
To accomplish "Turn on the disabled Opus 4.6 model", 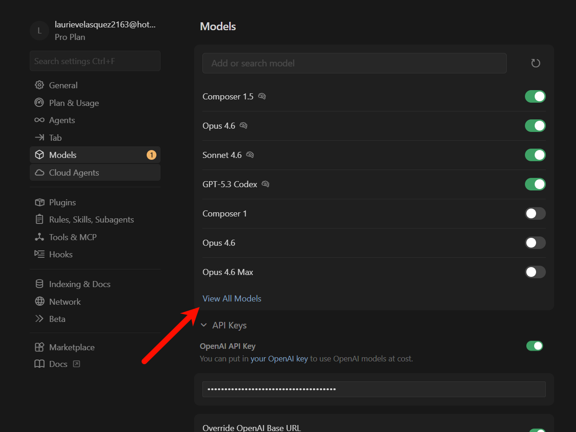I will coord(535,243).
